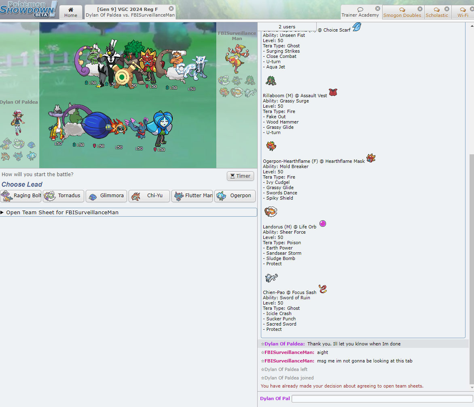This screenshot has height=407, width=474.
Task: Pick Ogerpon as lead
Action: point(235,196)
